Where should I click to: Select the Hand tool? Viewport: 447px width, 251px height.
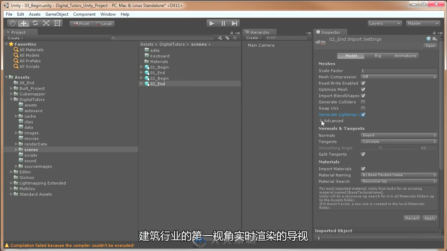[x=13, y=23]
